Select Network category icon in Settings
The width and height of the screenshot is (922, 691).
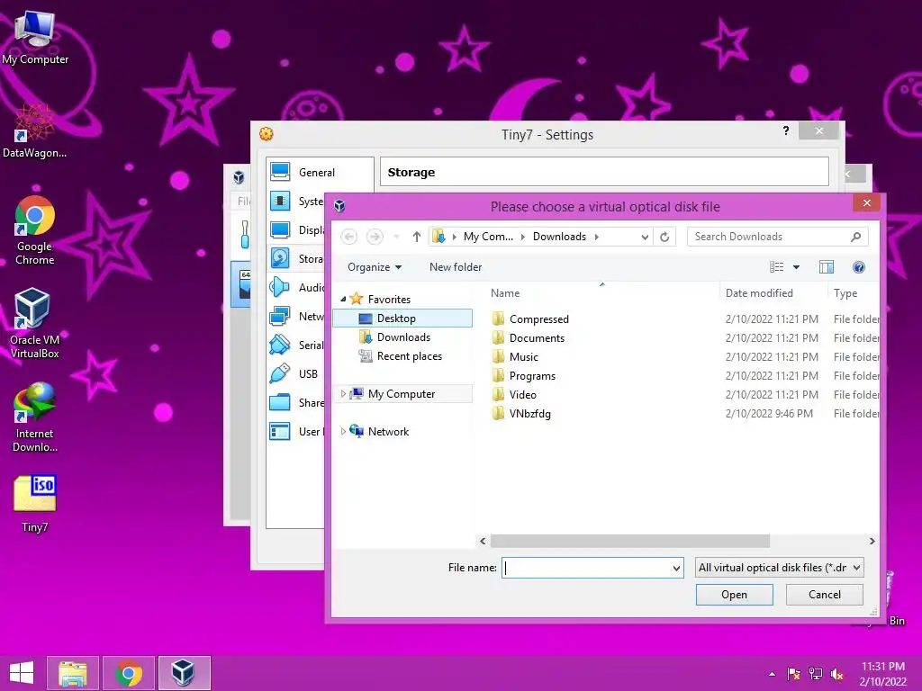(280, 316)
